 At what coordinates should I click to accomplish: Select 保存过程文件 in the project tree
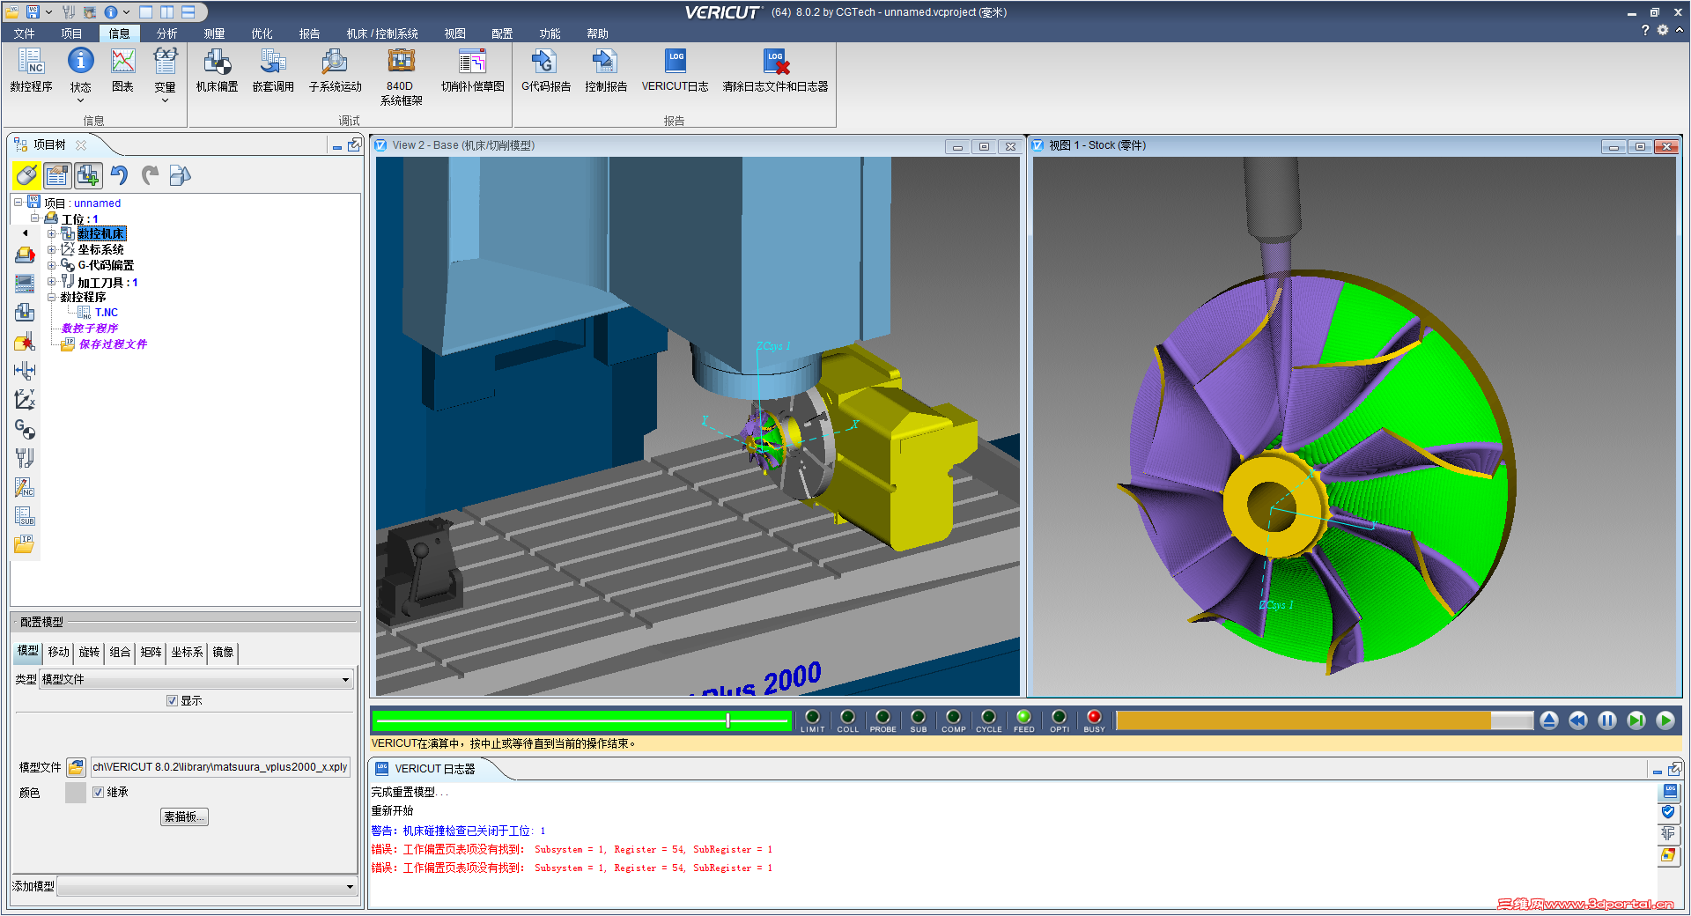113,344
